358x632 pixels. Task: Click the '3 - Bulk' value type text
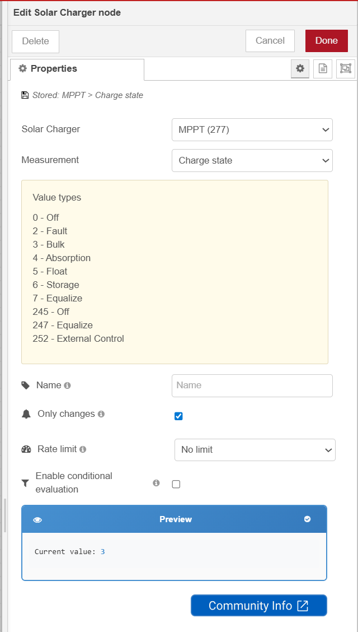coord(49,245)
